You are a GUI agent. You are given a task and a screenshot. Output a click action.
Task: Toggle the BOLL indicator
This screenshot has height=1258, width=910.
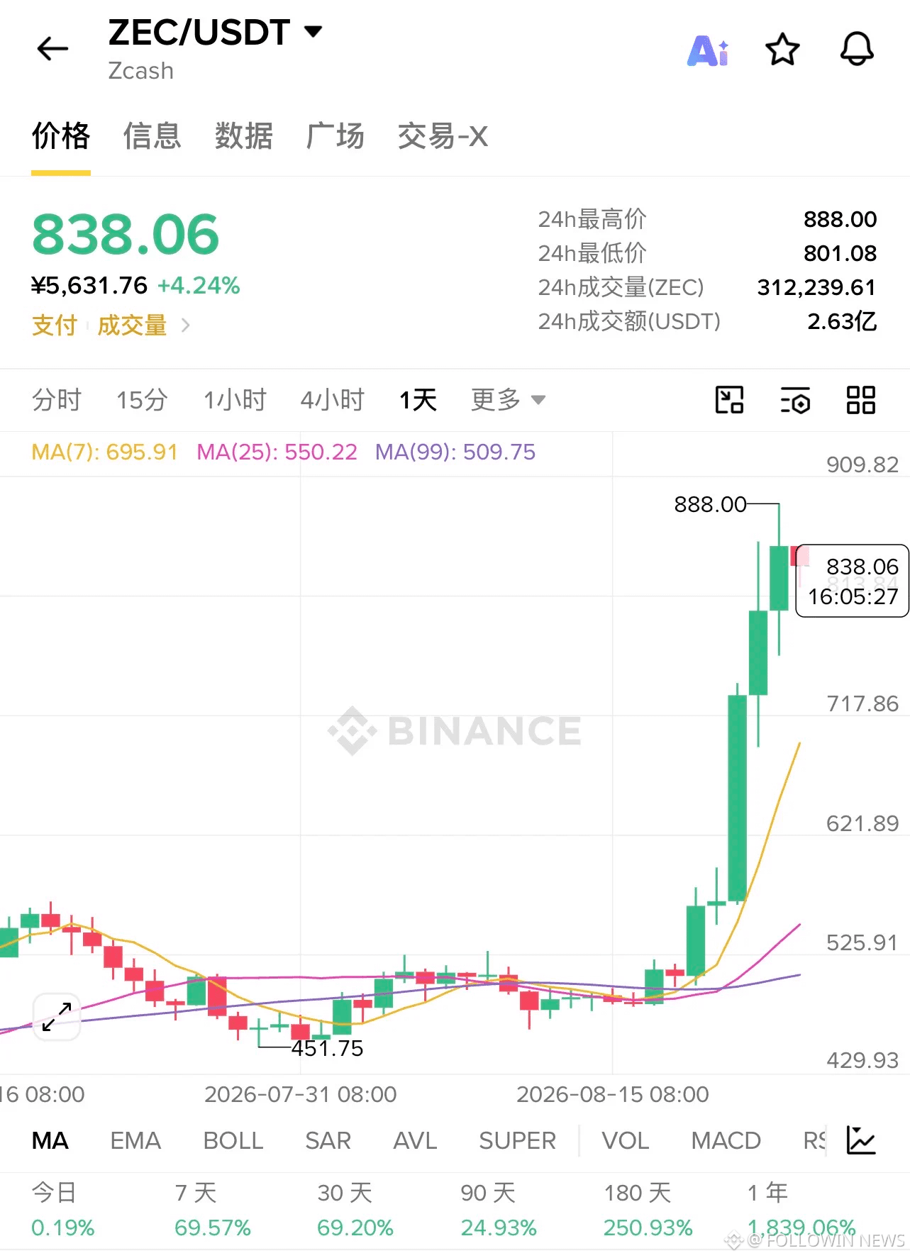coord(233,1140)
